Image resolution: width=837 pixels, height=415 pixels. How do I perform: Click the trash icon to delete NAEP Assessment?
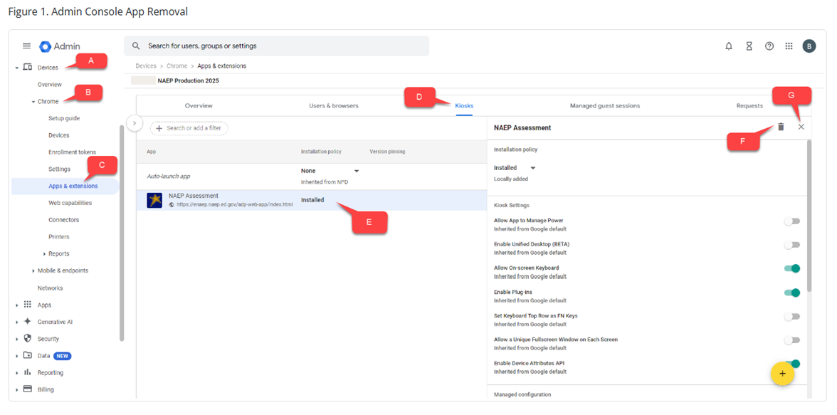(x=781, y=127)
